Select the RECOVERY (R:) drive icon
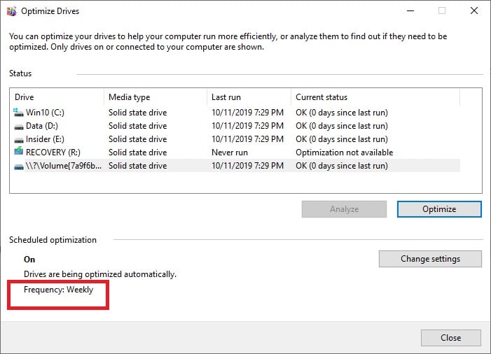The height and width of the screenshot is (354, 491). point(18,151)
